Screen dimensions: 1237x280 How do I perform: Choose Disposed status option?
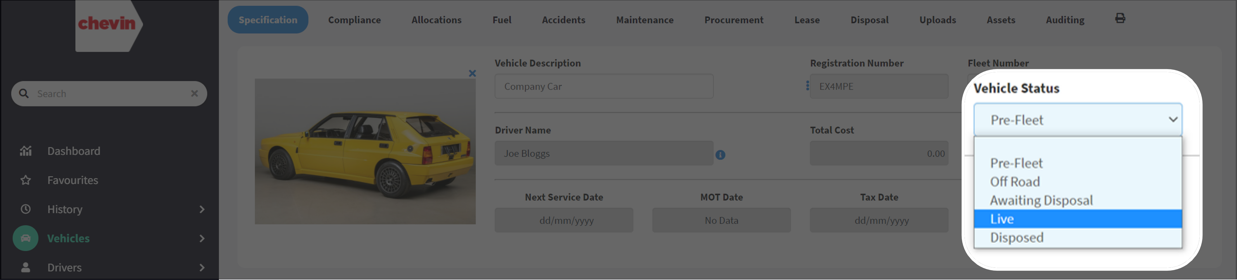[1078, 237]
